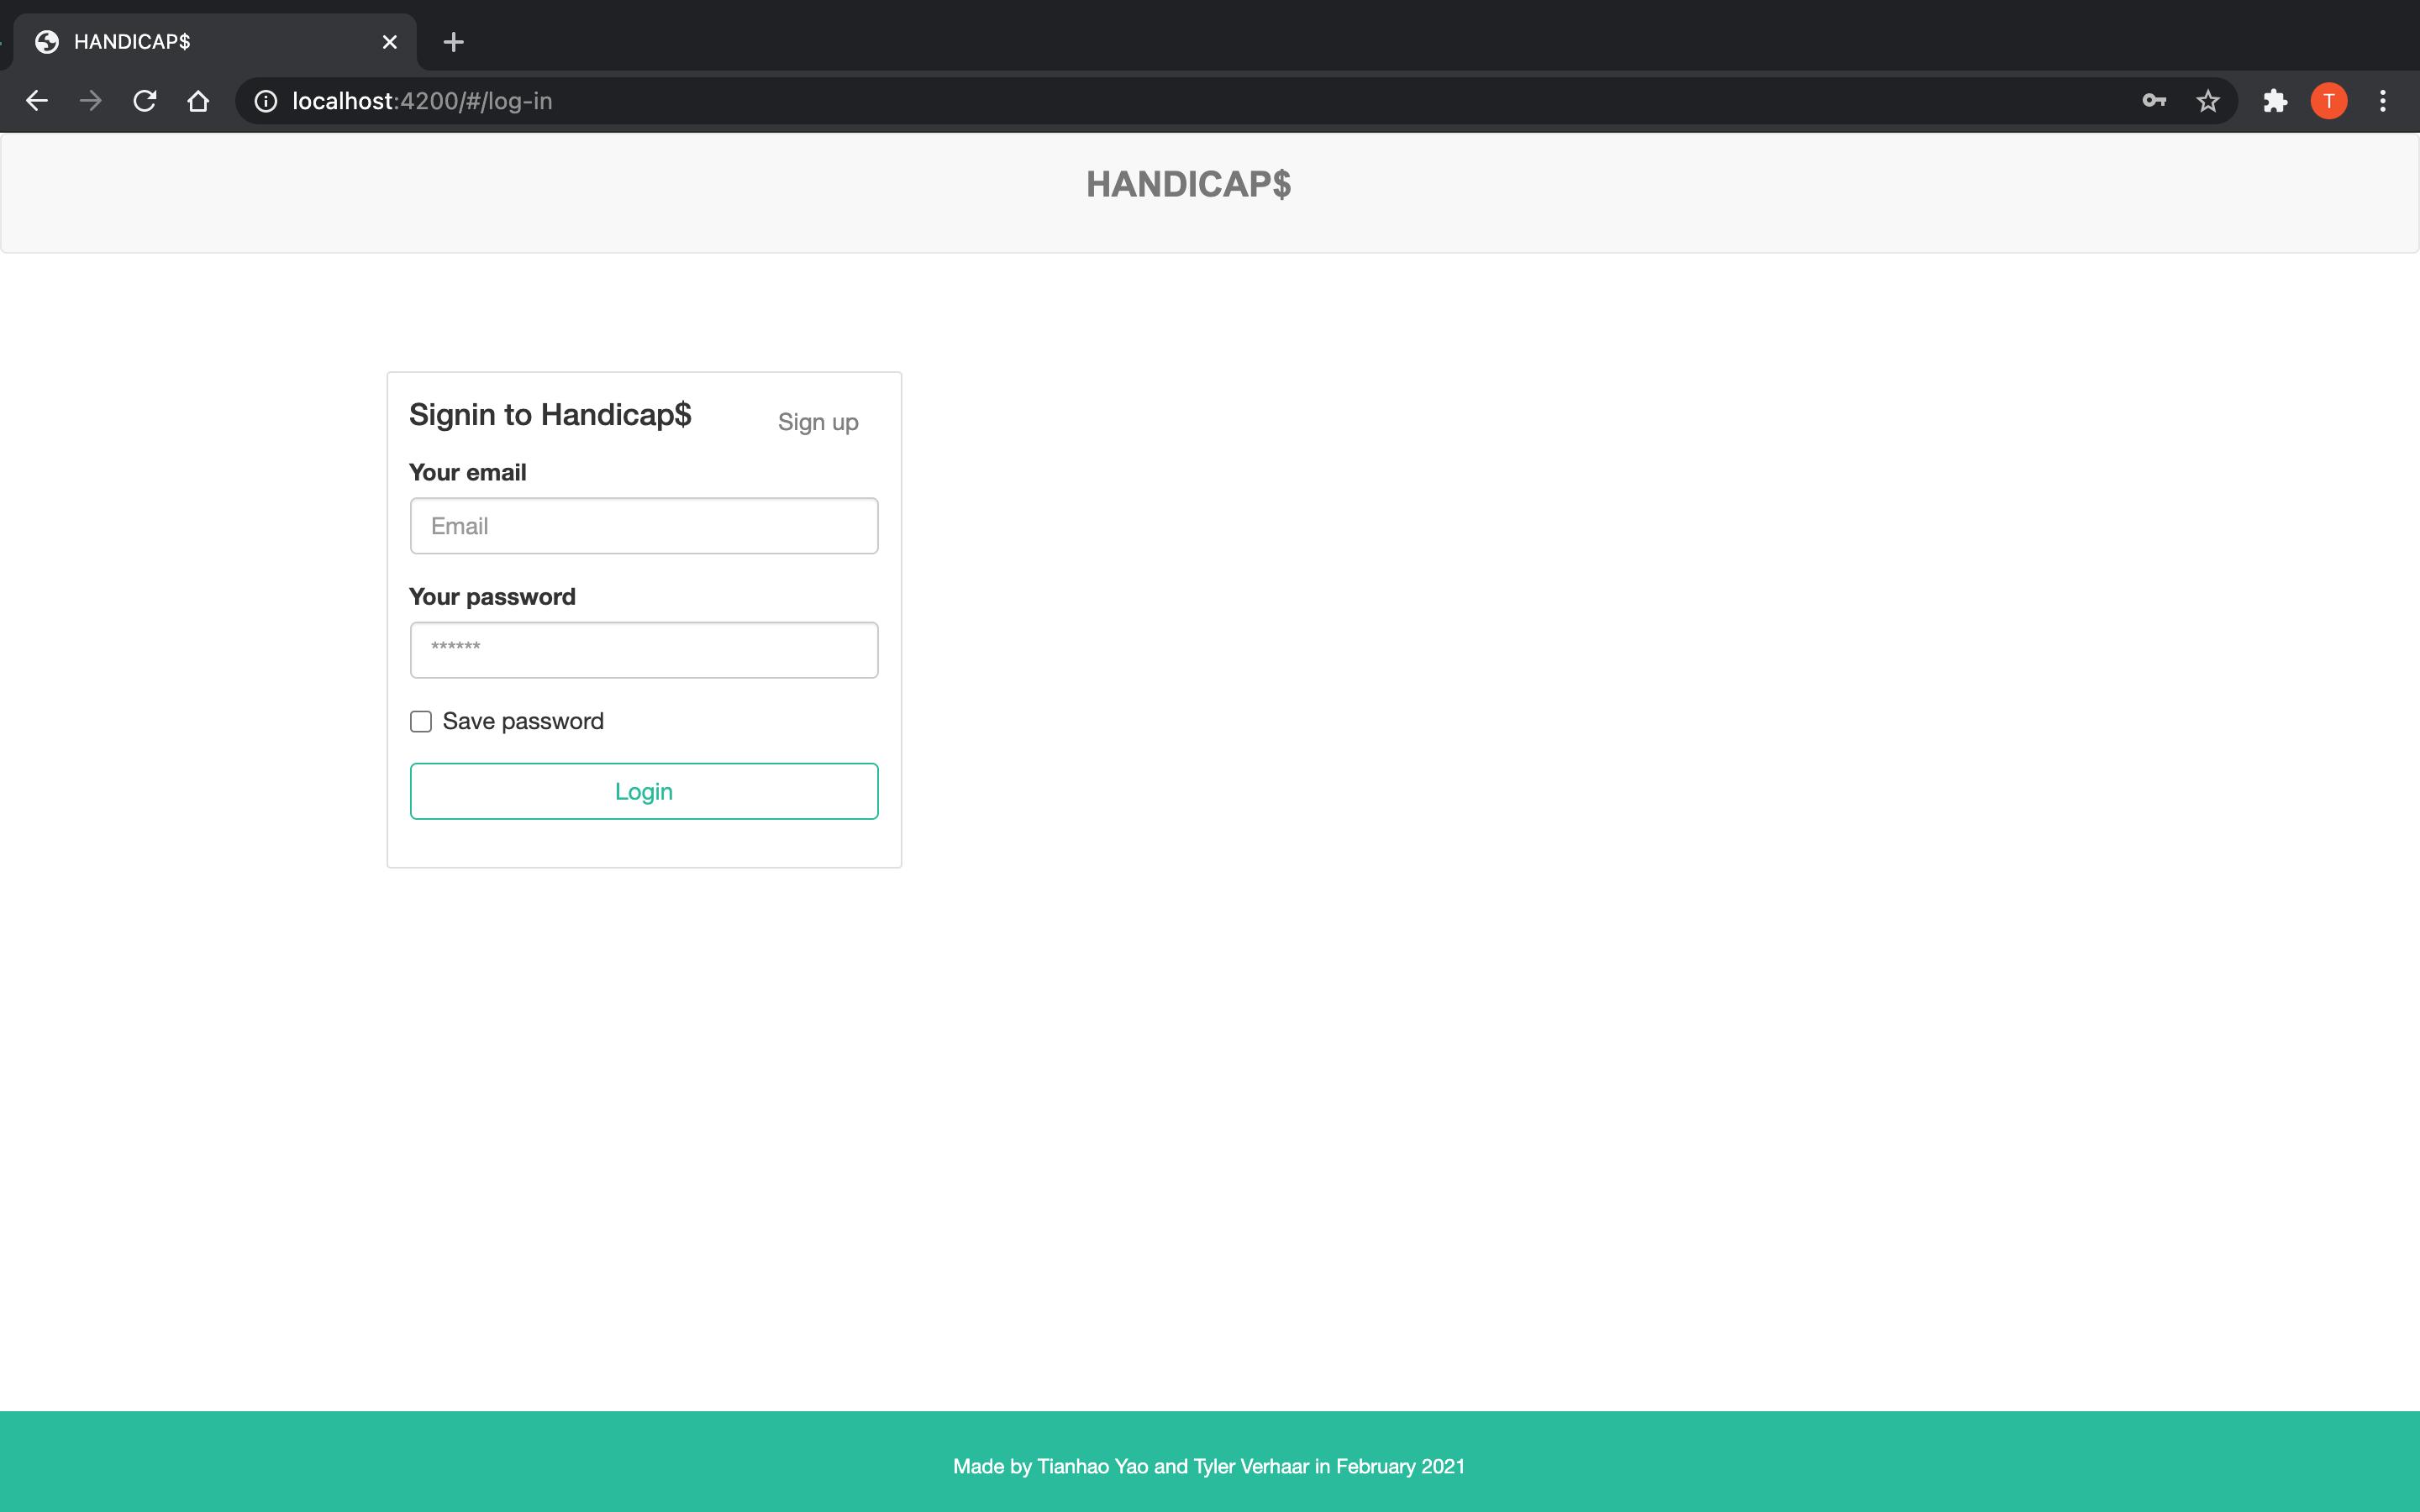Select the HANDICAP$ browser tab
Image resolution: width=2420 pixels, height=1512 pixels.
tap(200, 42)
